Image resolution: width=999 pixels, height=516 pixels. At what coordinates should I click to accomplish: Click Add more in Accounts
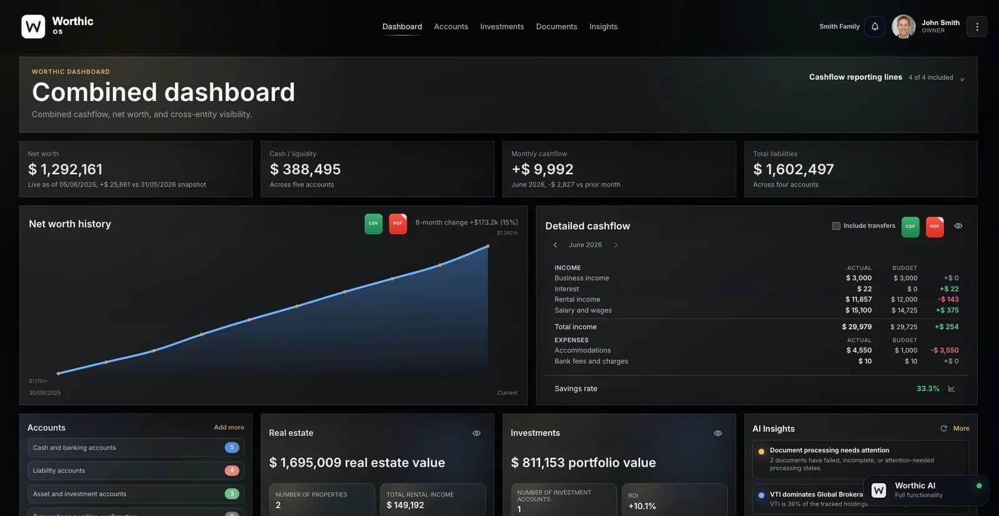pos(229,427)
